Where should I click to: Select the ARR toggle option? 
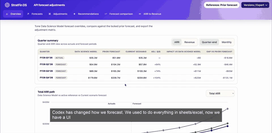click(x=177, y=42)
